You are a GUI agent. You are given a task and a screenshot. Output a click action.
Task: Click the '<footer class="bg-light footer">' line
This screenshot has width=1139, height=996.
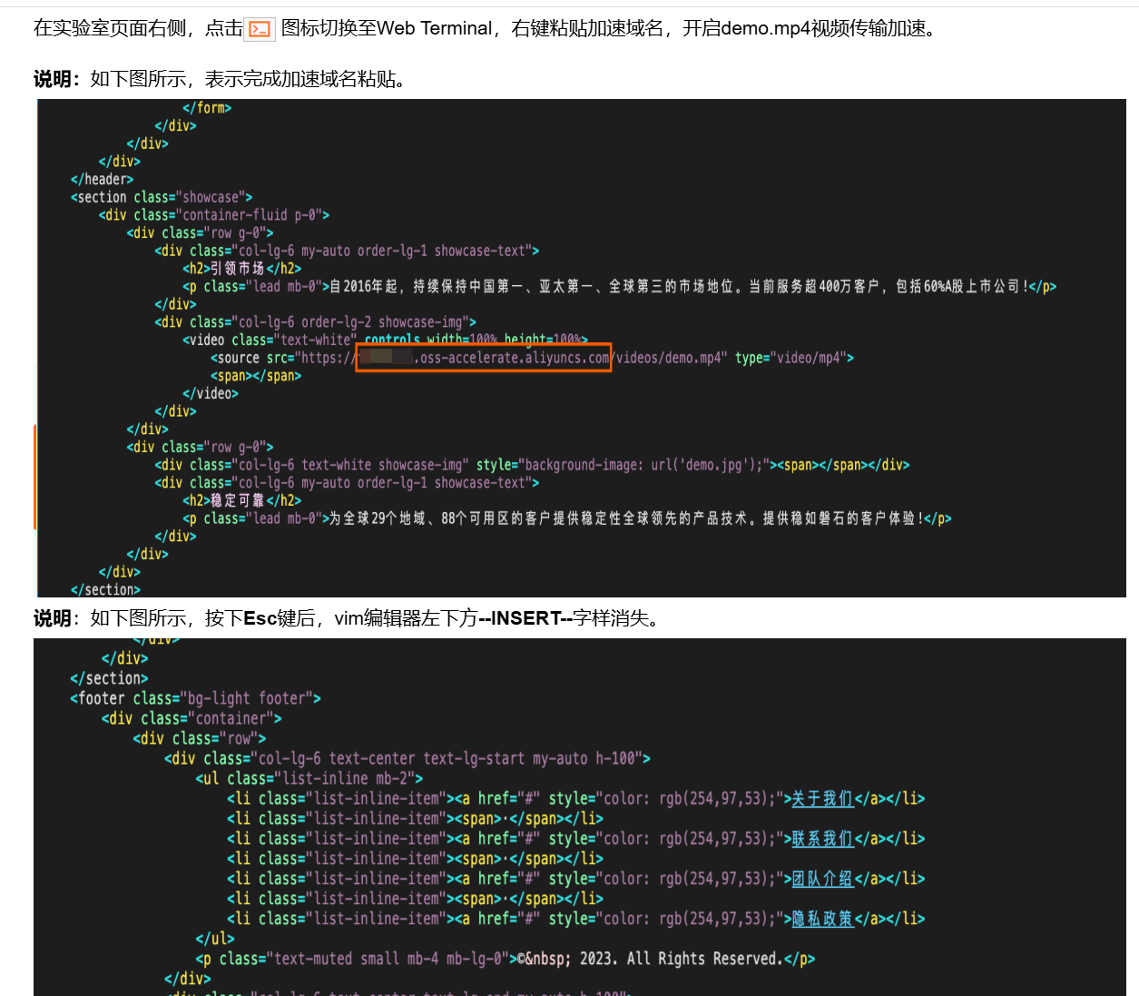pos(195,698)
